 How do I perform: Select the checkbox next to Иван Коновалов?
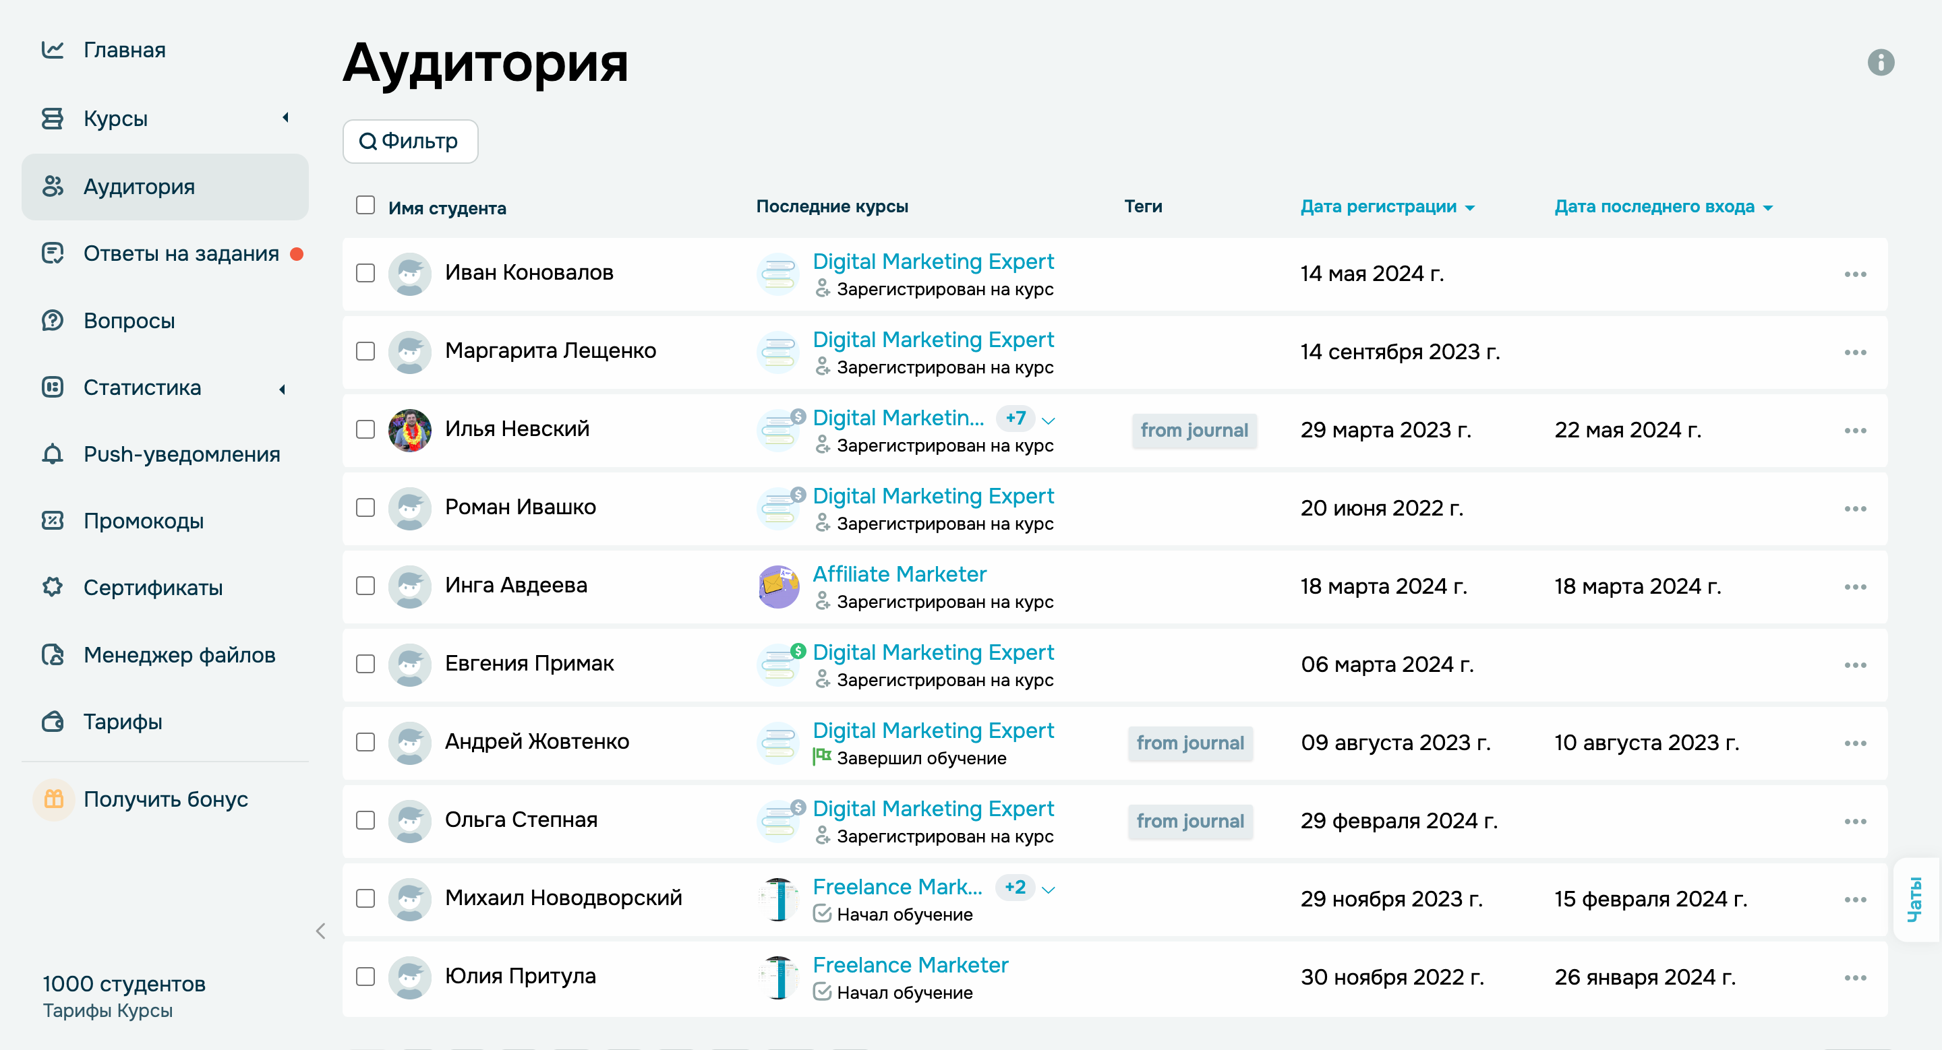(365, 274)
